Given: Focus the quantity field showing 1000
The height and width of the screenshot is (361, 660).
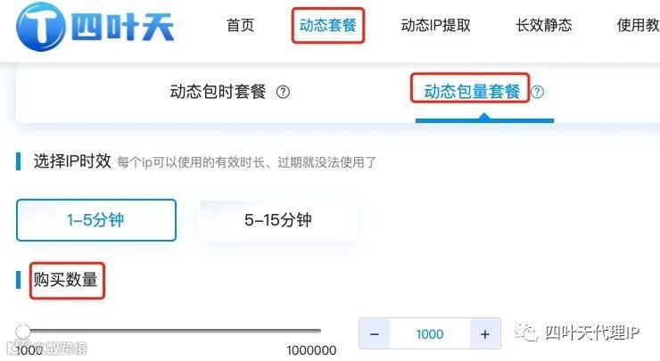Looking at the screenshot, I should (x=430, y=334).
